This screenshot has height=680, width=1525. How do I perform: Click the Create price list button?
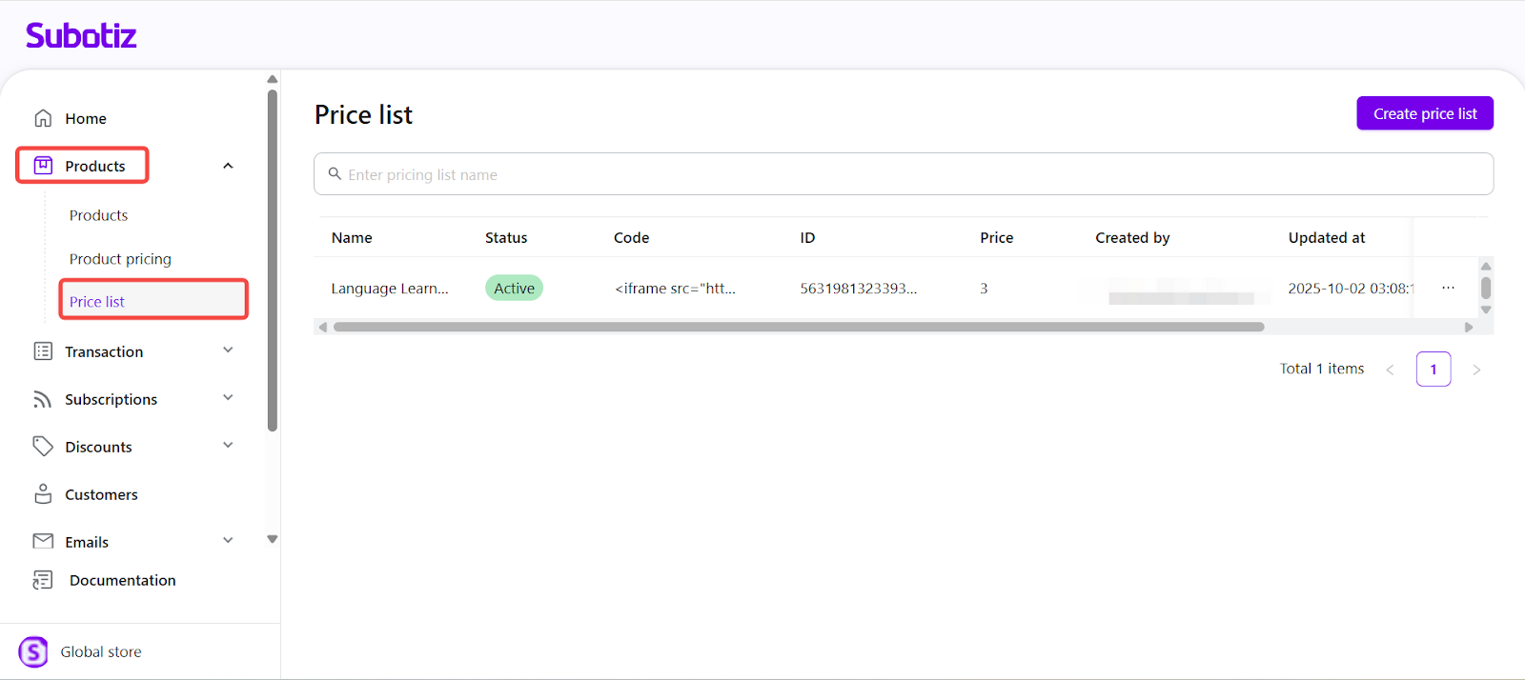point(1424,113)
